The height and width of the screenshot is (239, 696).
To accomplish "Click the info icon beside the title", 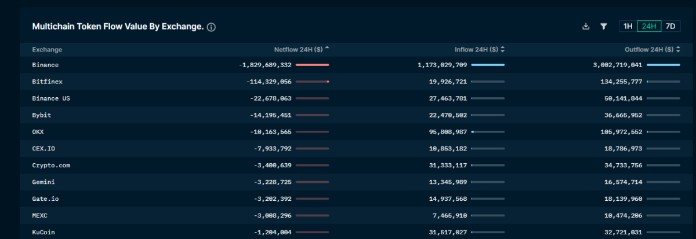I will (211, 27).
